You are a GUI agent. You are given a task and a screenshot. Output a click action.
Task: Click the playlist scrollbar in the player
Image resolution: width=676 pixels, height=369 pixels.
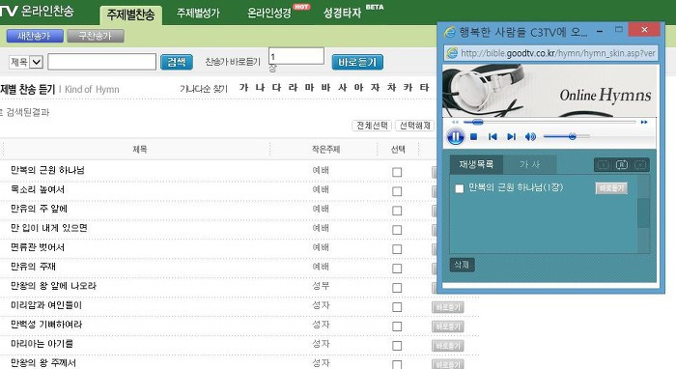tap(643, 213)
